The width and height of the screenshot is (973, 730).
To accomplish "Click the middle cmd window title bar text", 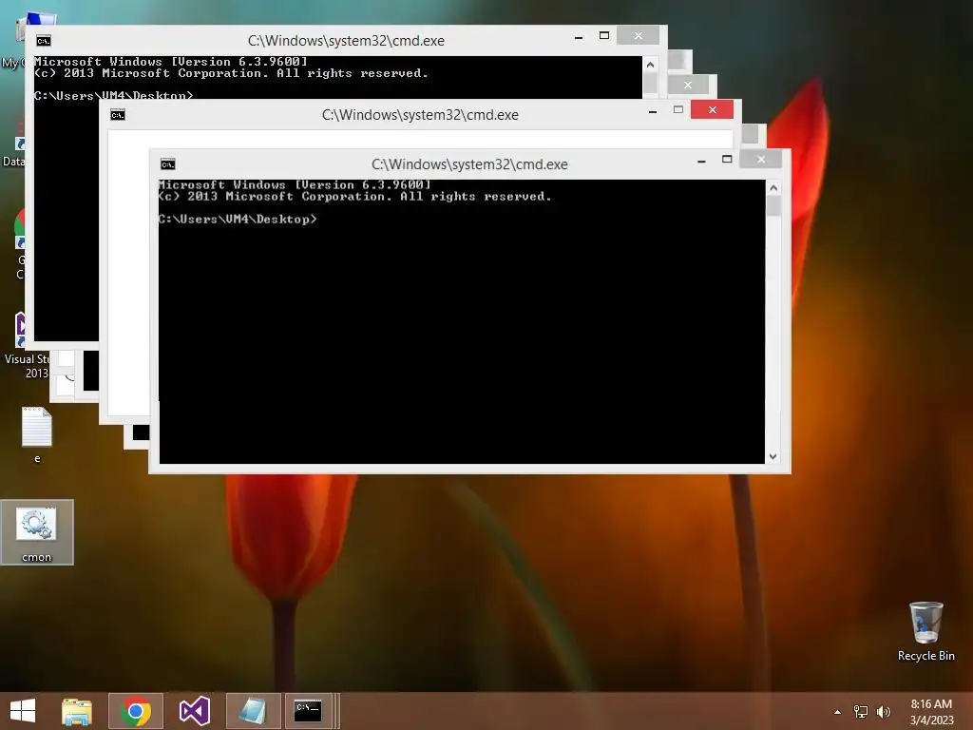I will 420,115.
